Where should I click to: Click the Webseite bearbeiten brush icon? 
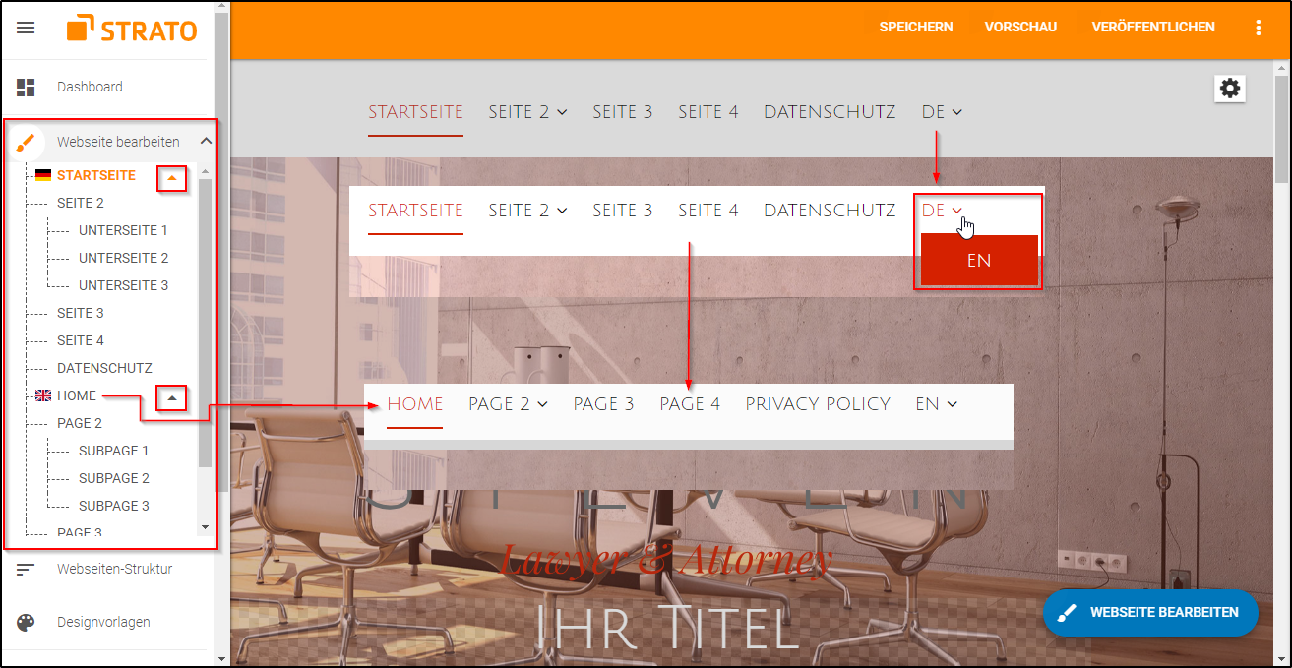tap(26, 143)
